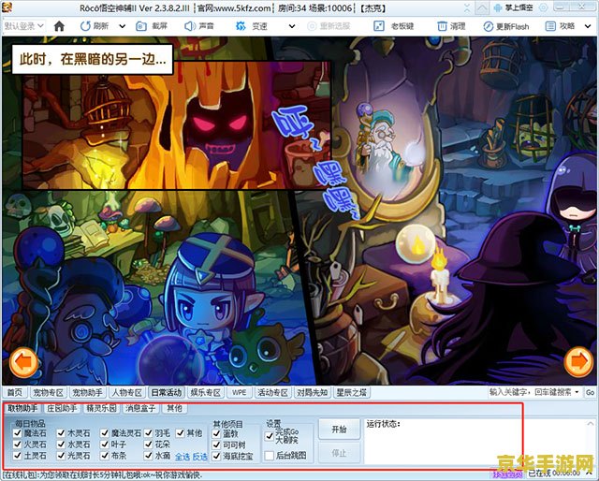599x481 pixels.
Task: Click the 开始 start button
Action: 339,430
